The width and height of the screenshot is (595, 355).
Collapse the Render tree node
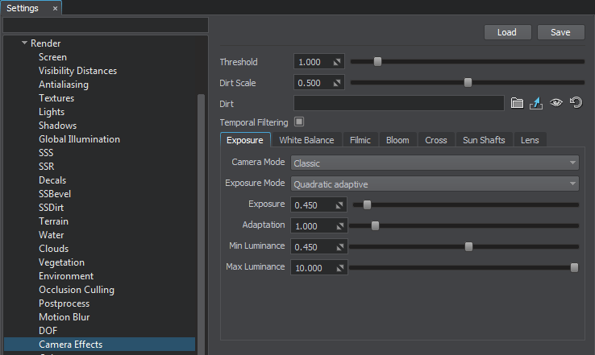(24, 43)
